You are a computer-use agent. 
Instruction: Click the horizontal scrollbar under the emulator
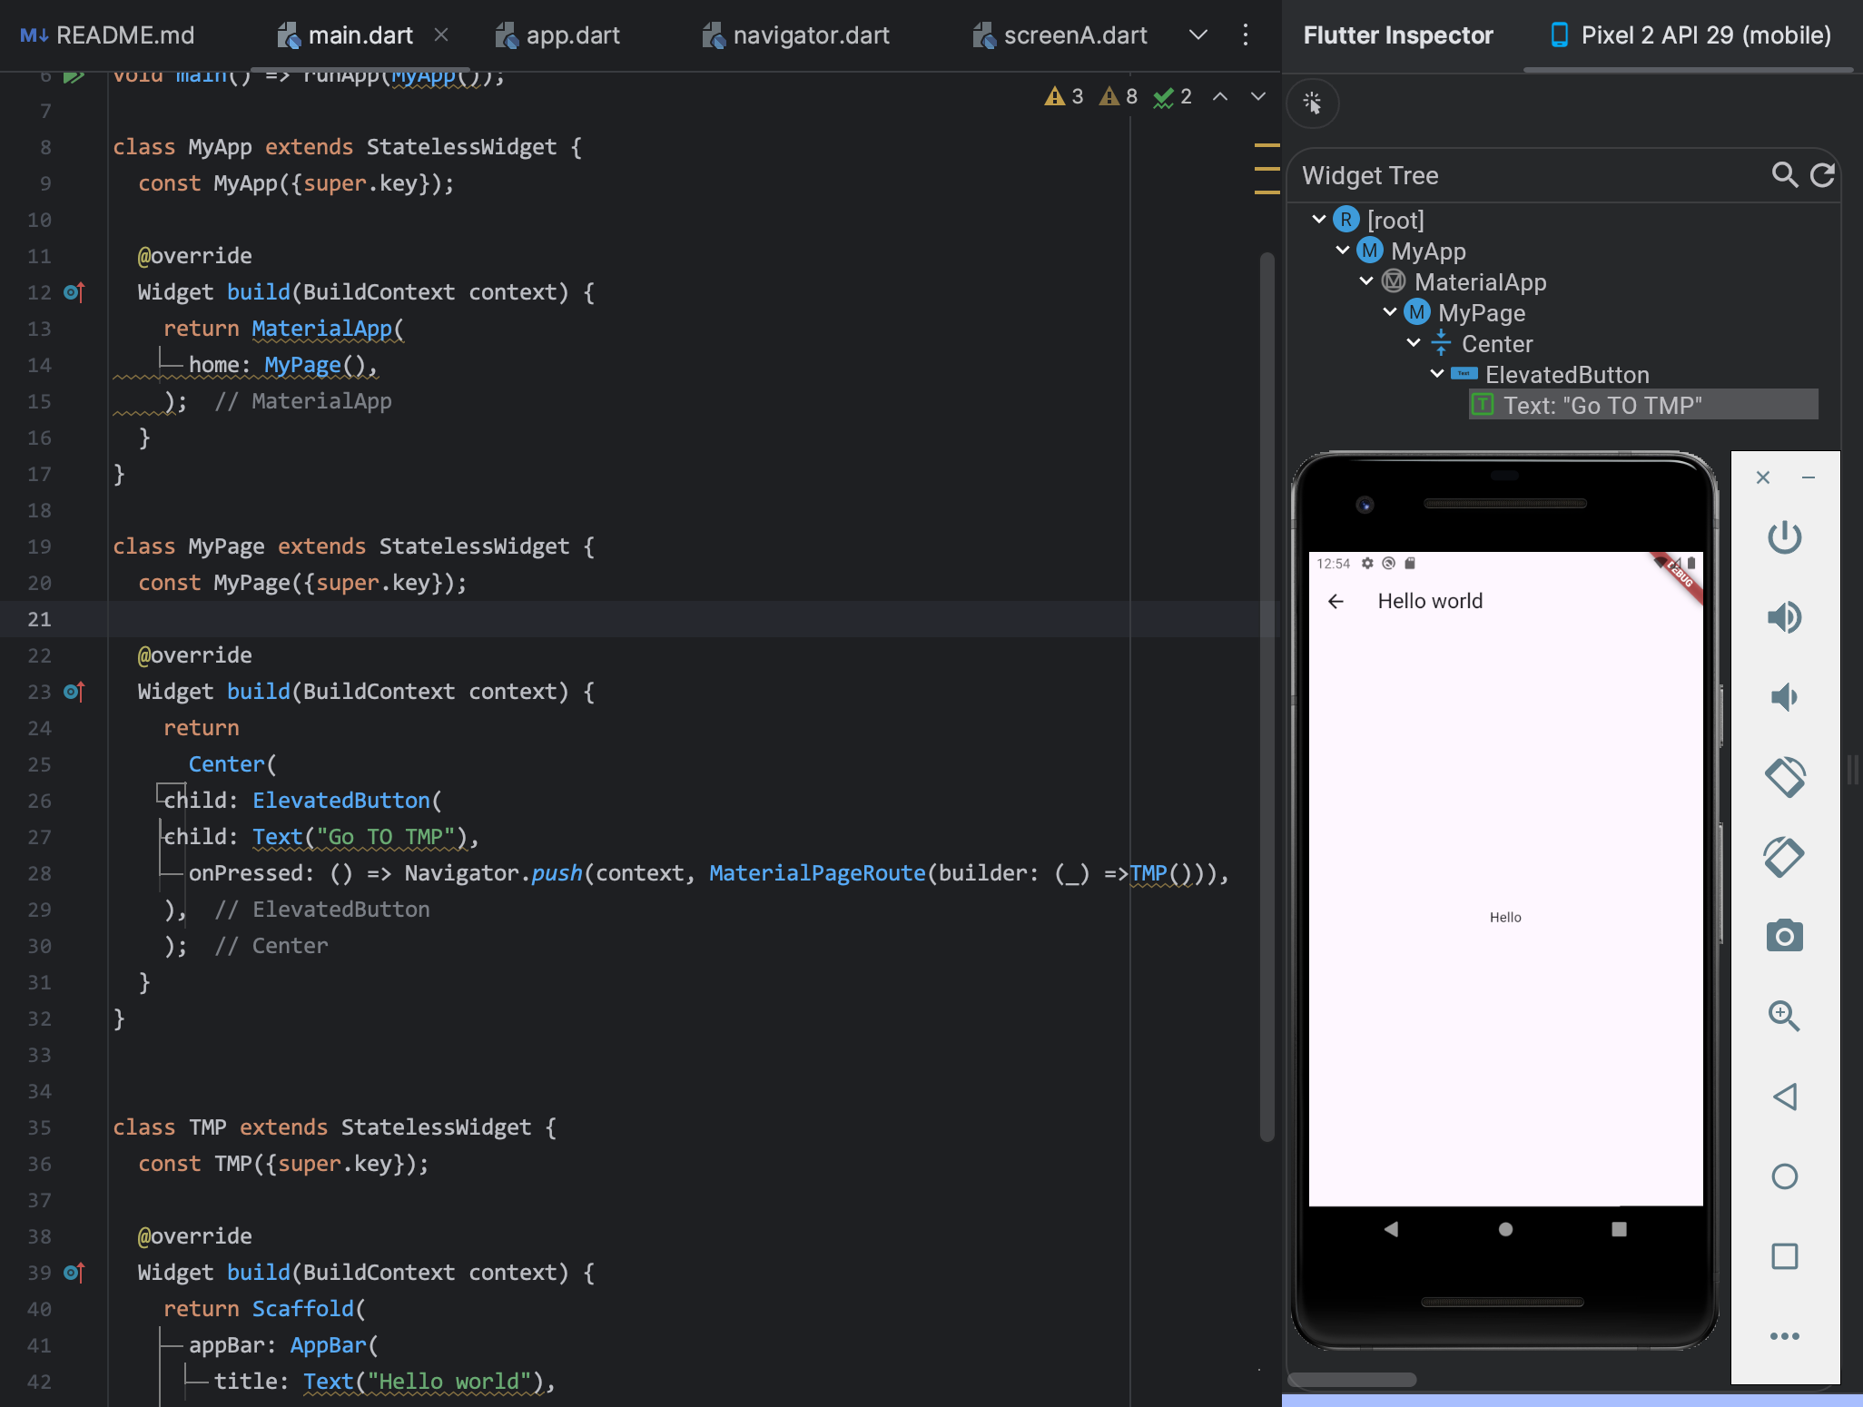point(1352,1380)
